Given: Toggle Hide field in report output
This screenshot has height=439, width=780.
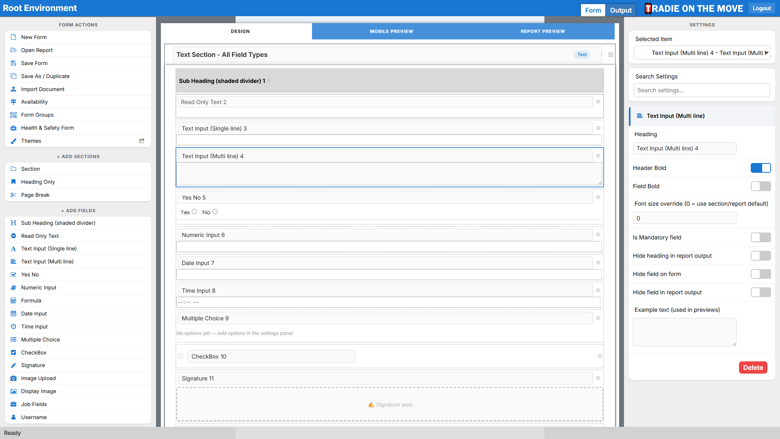Looking at the screenshot, I should click(x=760, y=292).
